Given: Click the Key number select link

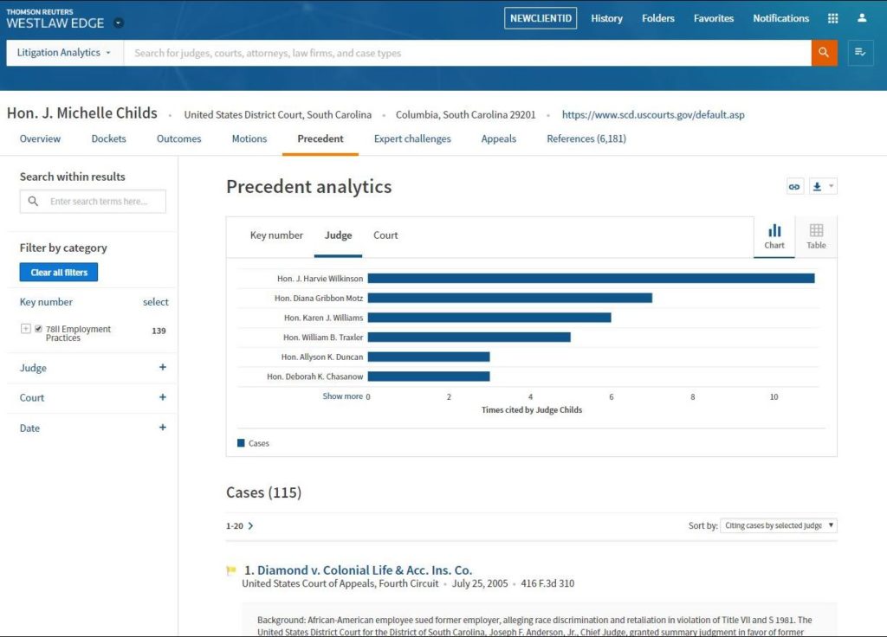Looking at the screenshot, I should click(x=156, y=302).
